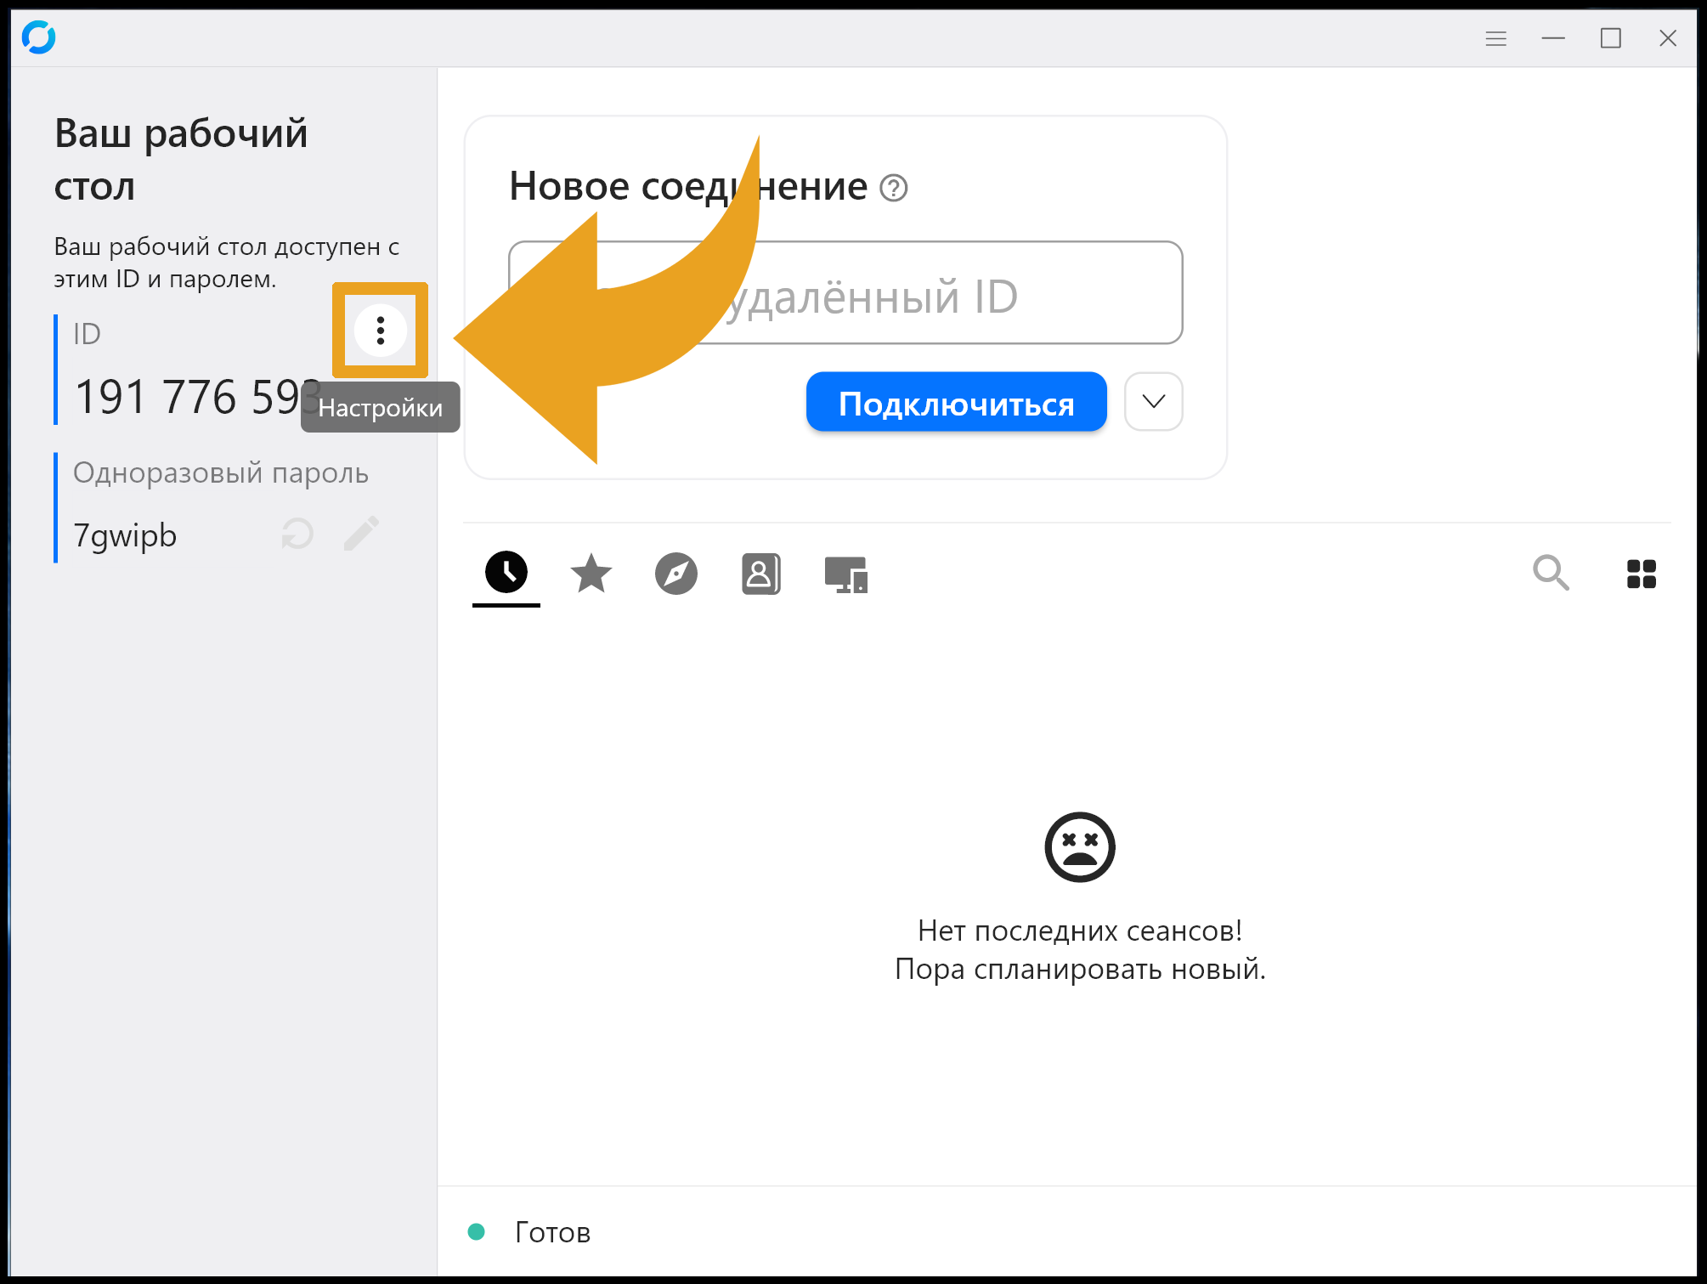Search peers with the magnifier icon
This screenshot has width=1707, height=1284.
click(x=1550, y=573)
